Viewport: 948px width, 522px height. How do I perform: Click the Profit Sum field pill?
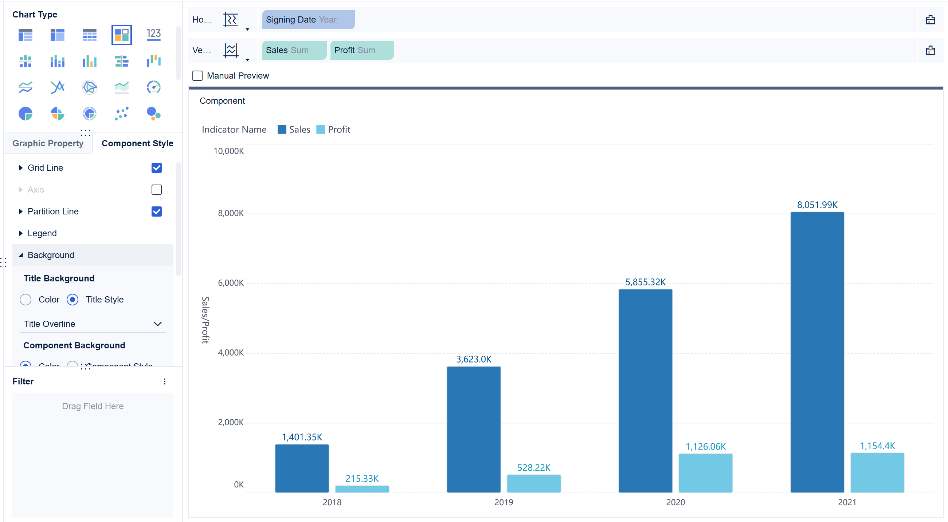click(x=362, y=50)
